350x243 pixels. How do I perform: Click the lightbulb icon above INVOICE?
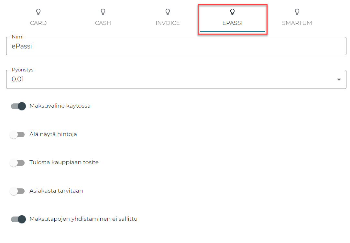coord(168,12)
